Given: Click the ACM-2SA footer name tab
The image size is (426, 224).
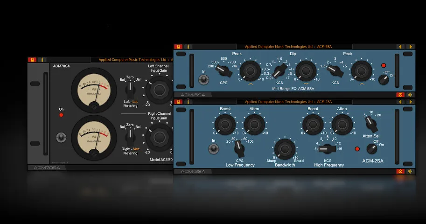Looking at the screenshot, I should (x=193, y=171).
